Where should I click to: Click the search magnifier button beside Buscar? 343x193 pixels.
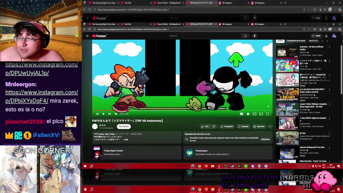tap(245, 36)
